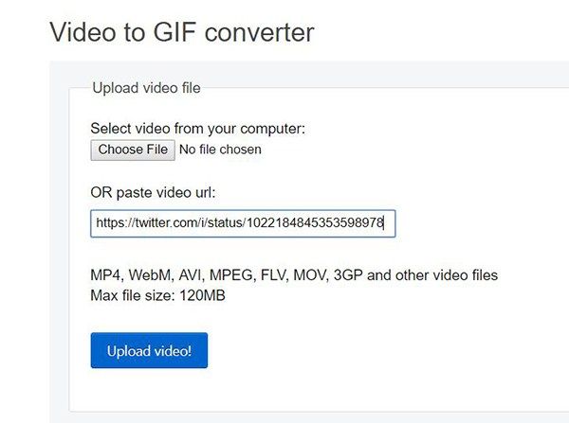Click the 'WebM' format name
This screenshot has height=423, width=569.
click(x=149, y=275)
